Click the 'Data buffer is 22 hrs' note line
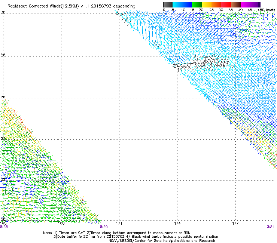Viewport: 277px width, 243px height. click(136, 237)
